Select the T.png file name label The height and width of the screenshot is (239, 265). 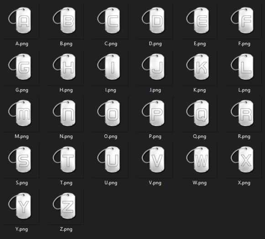coord(66,183)
